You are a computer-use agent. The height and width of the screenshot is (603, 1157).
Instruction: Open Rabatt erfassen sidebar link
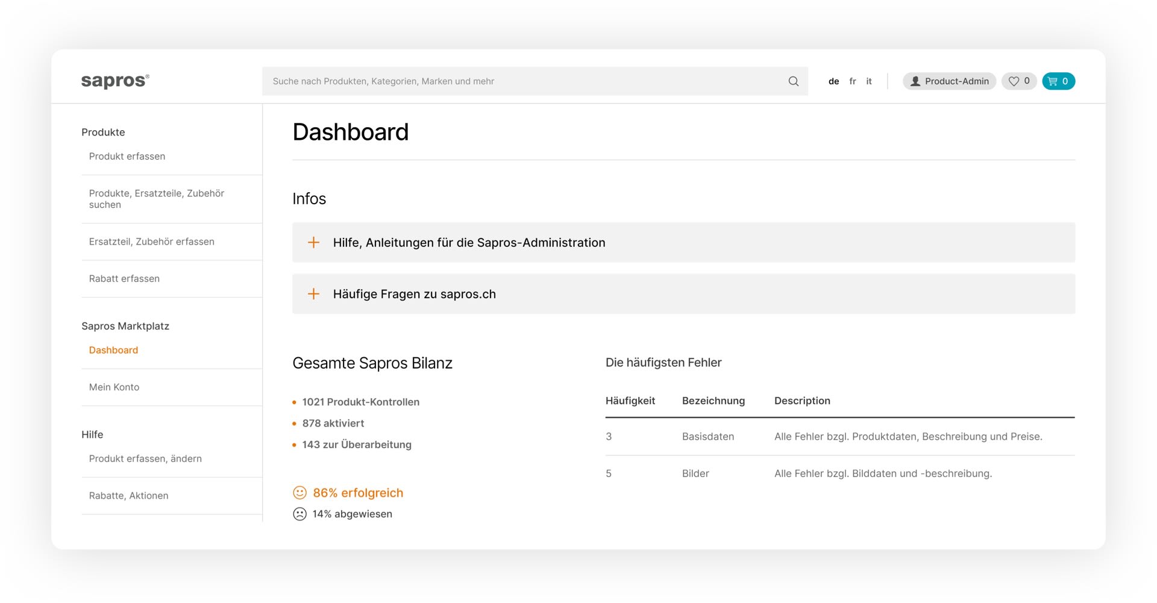coord(124,278)
